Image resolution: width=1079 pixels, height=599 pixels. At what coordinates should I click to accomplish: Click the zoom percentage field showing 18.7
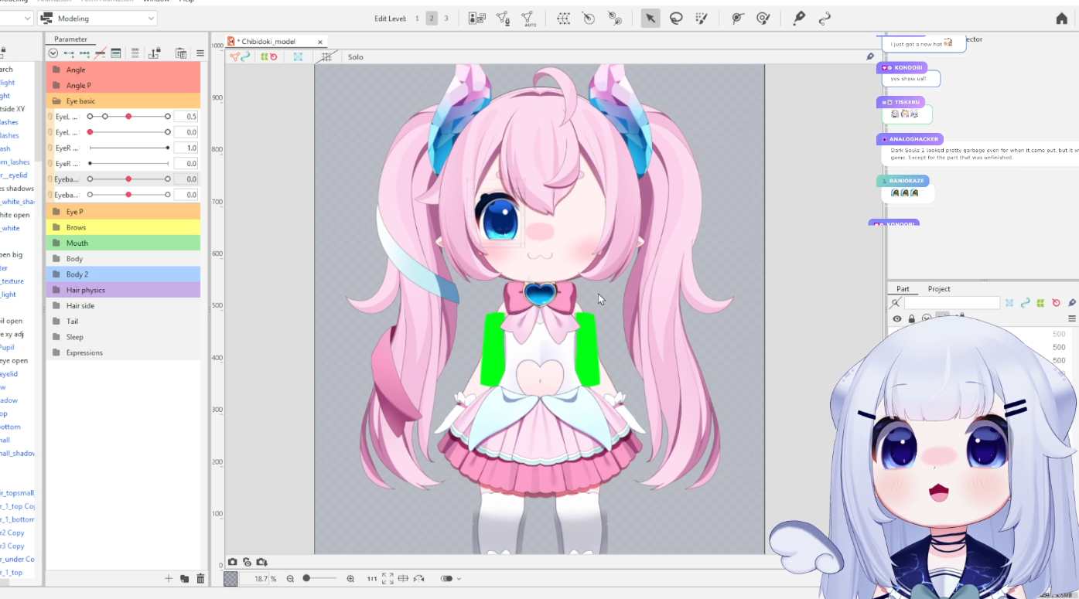coord(254,579)
